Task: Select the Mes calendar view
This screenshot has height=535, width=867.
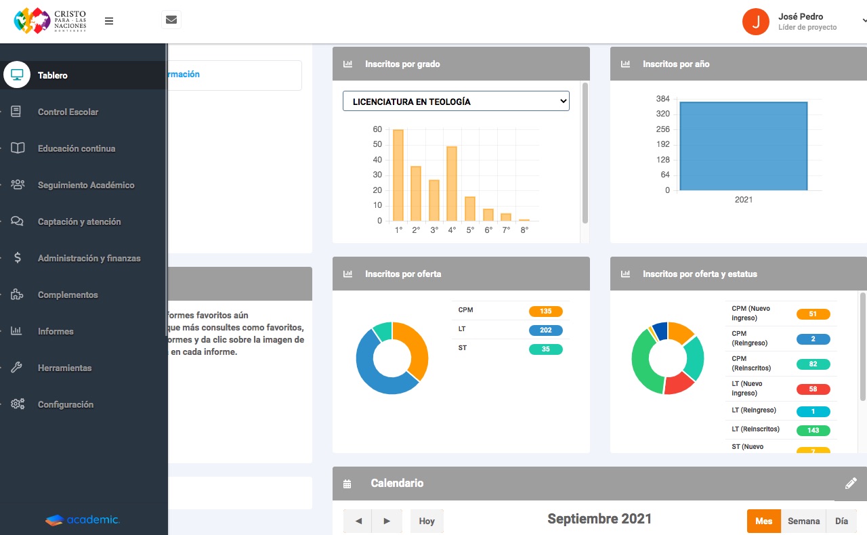Action: pos(763,521)
